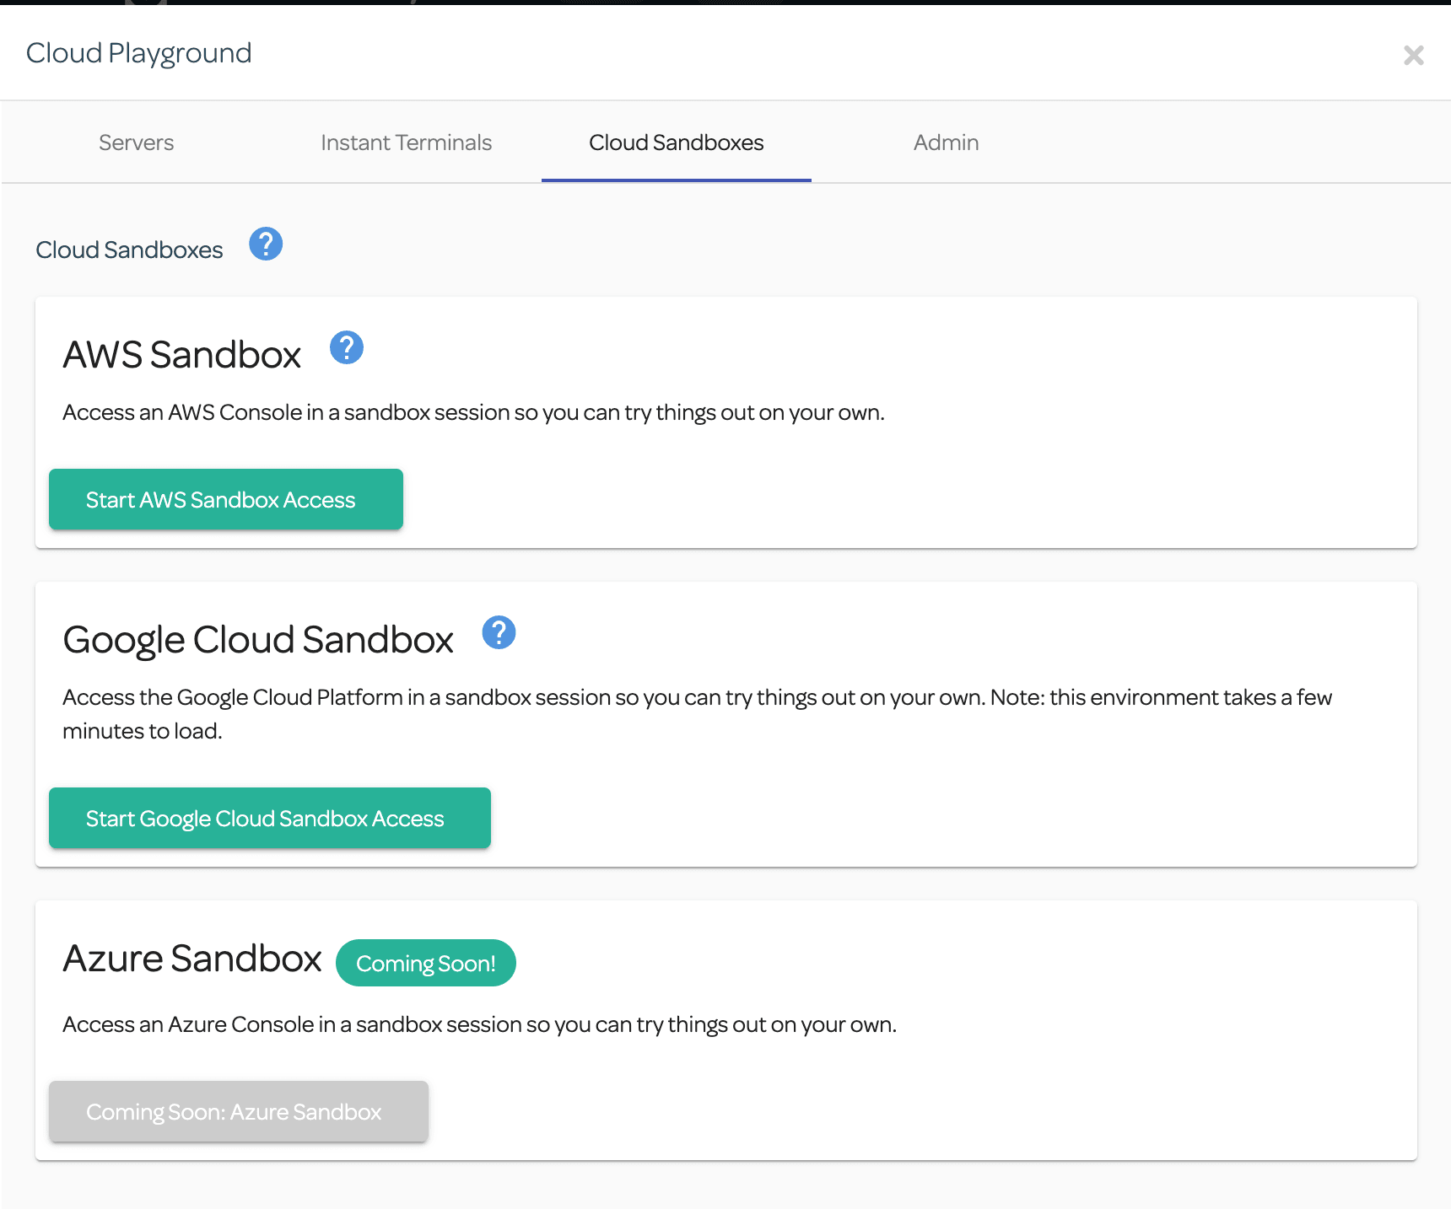1451x1209 pixels.
Task: Click Start Google Cloud Sandbox Access button
Action: [x=270, y=818]
